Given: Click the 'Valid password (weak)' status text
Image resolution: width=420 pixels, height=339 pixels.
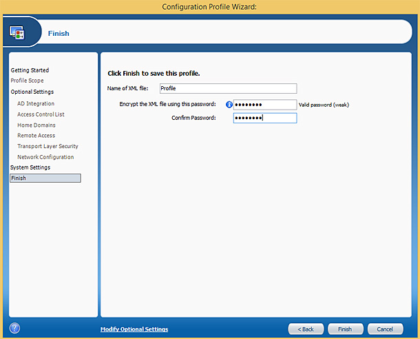Looking at the screenshot, I should click(x=324, y=105).
